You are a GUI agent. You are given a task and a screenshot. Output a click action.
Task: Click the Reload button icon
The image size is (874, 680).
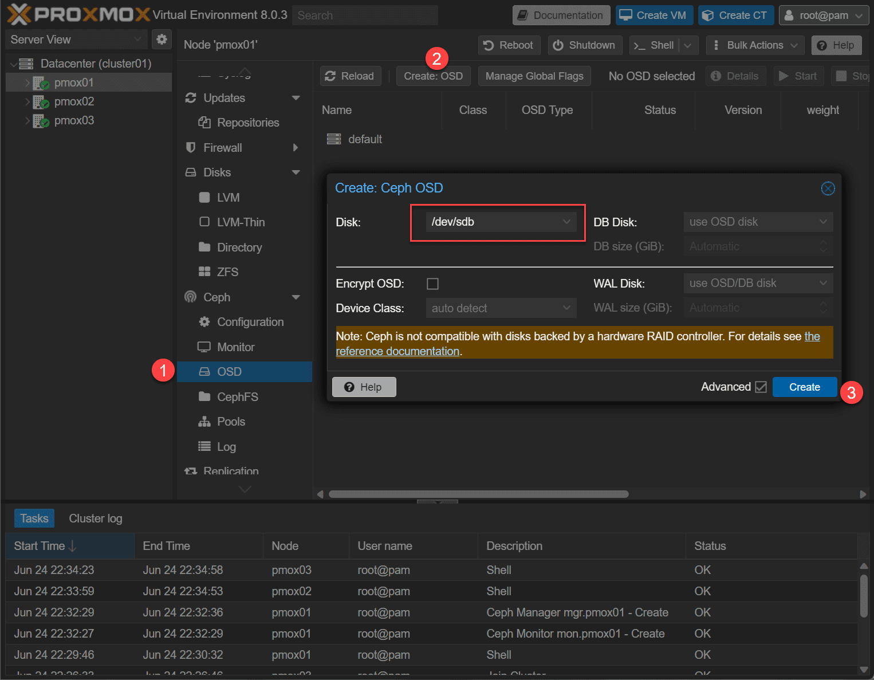click(330, 76)
